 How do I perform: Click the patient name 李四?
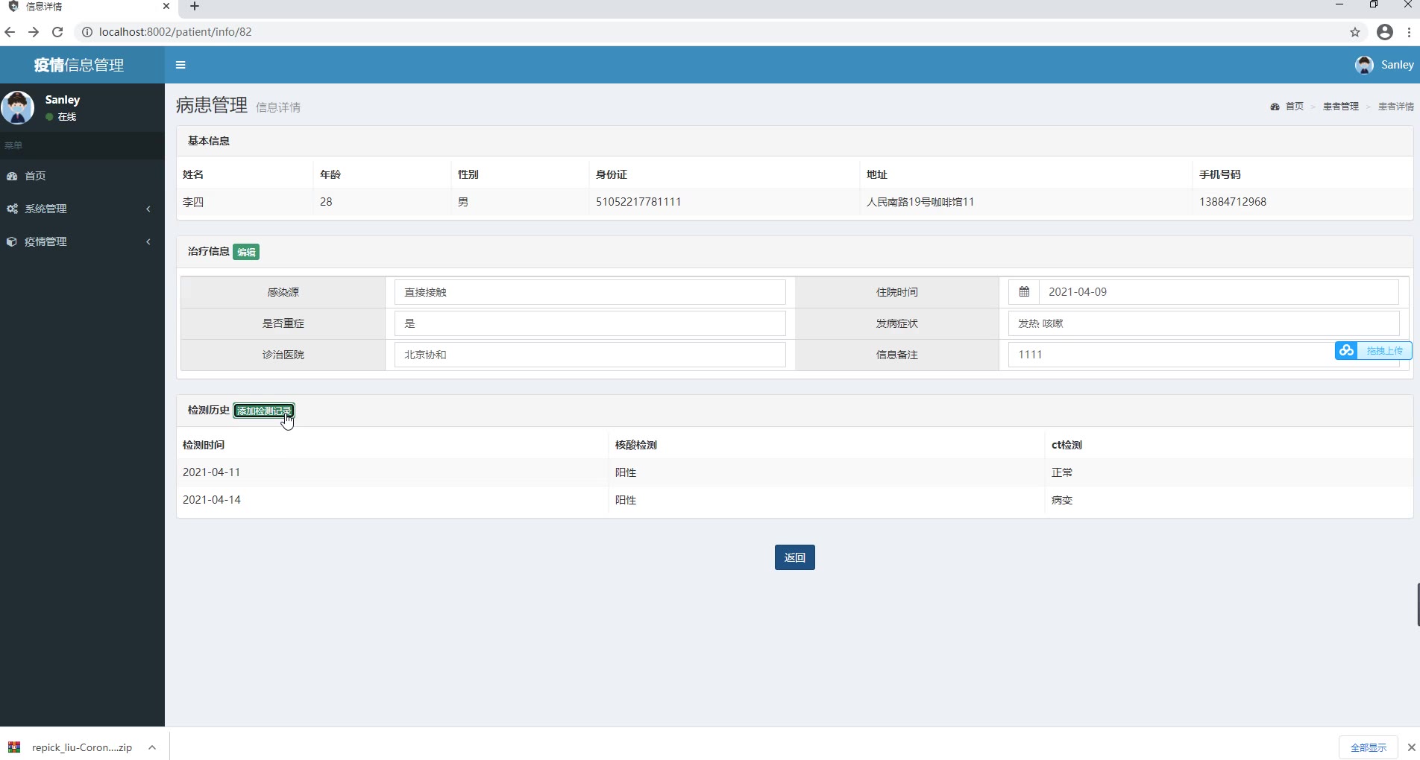[193, 202]
